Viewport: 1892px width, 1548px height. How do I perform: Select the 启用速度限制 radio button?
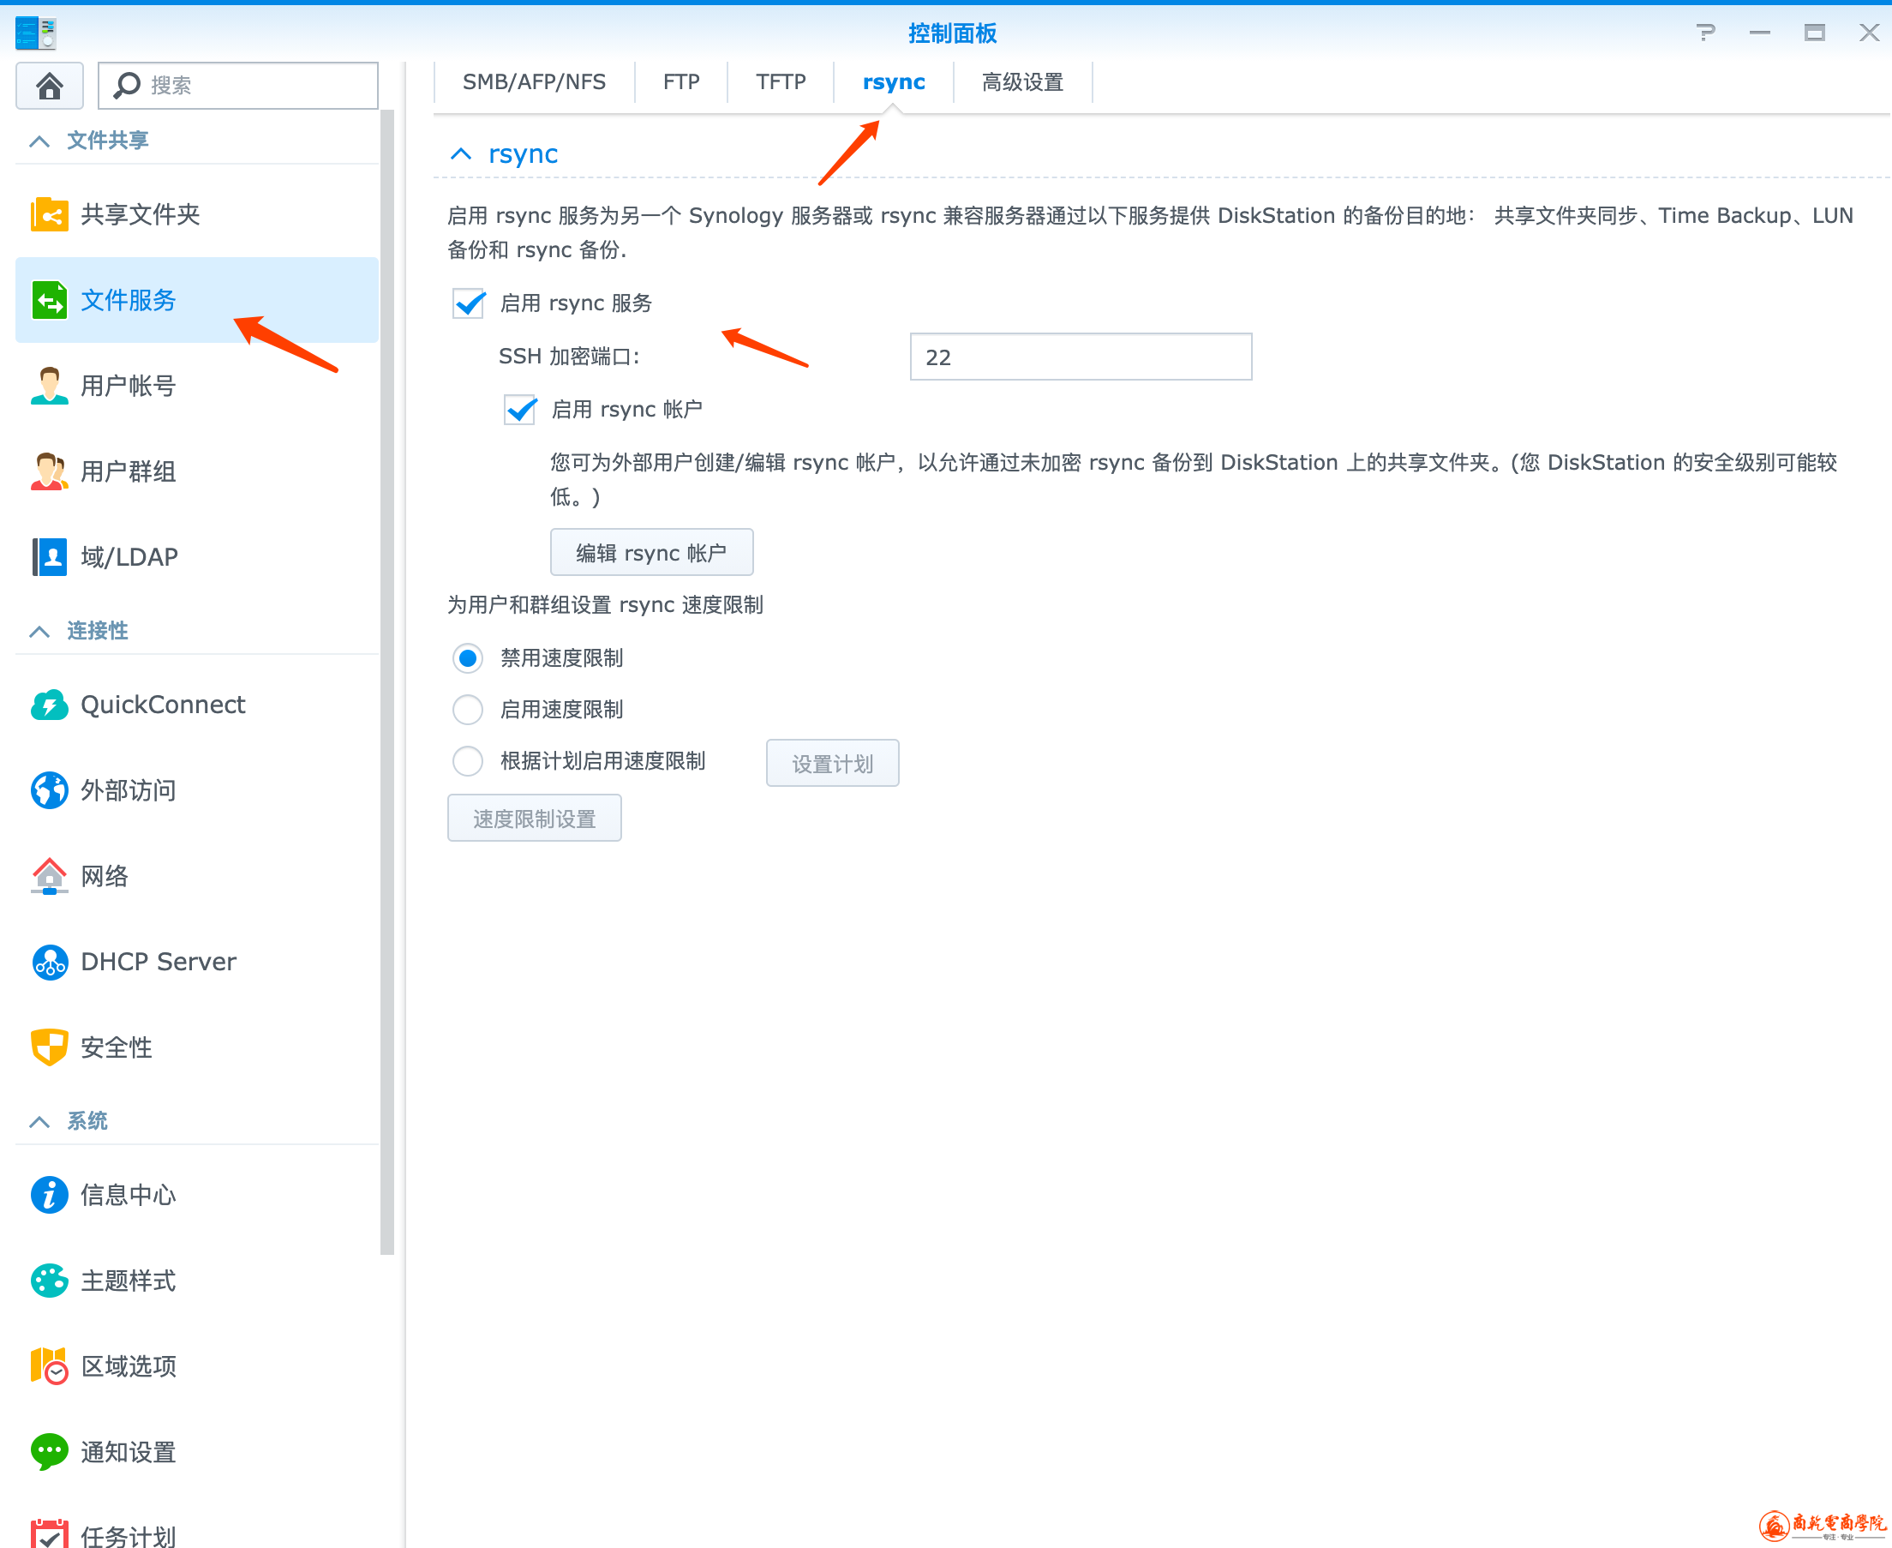(x=468, y=710)
